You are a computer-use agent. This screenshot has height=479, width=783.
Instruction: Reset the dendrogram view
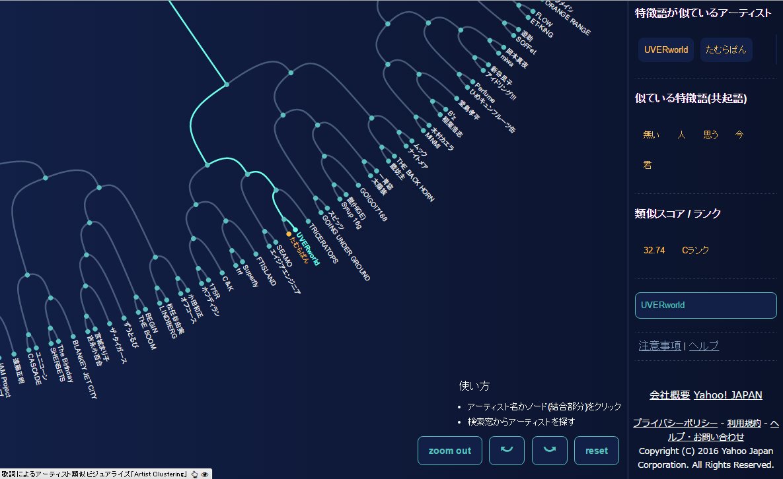click(x=596, y=451)
